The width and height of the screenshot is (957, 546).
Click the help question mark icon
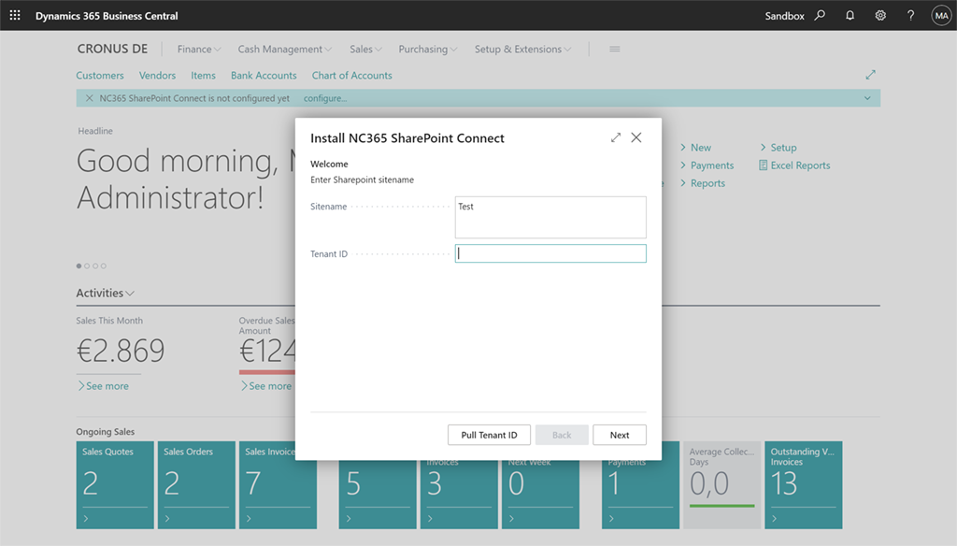(x=910, y=15)
